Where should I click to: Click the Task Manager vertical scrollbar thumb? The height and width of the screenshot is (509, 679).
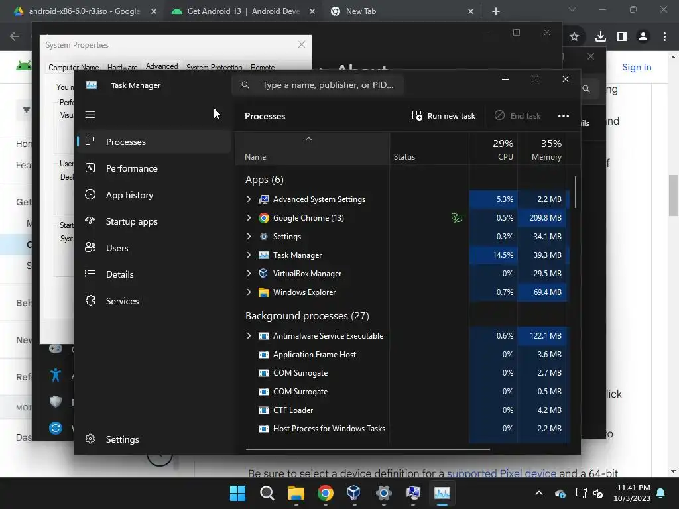click(x=576, y=192)
